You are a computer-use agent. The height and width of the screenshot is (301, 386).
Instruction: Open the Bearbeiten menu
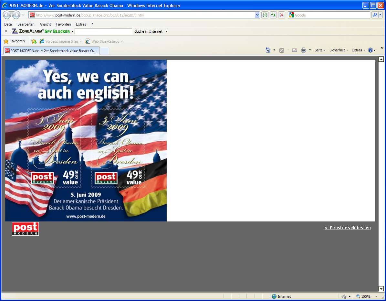(x=26, y=24)
